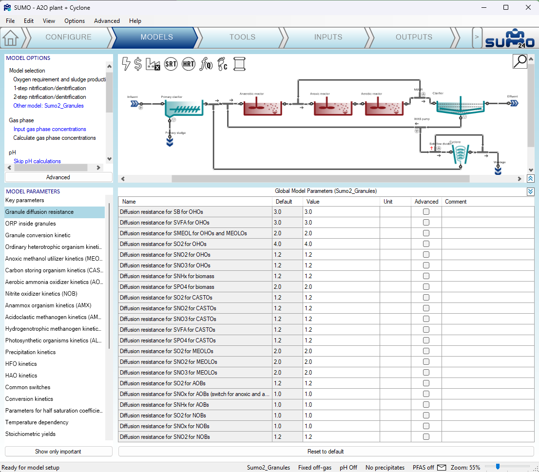The width and height of the screenshot is (539, 472).
Task: Expand parameter table with down chevrons
Action: point(531,191)
